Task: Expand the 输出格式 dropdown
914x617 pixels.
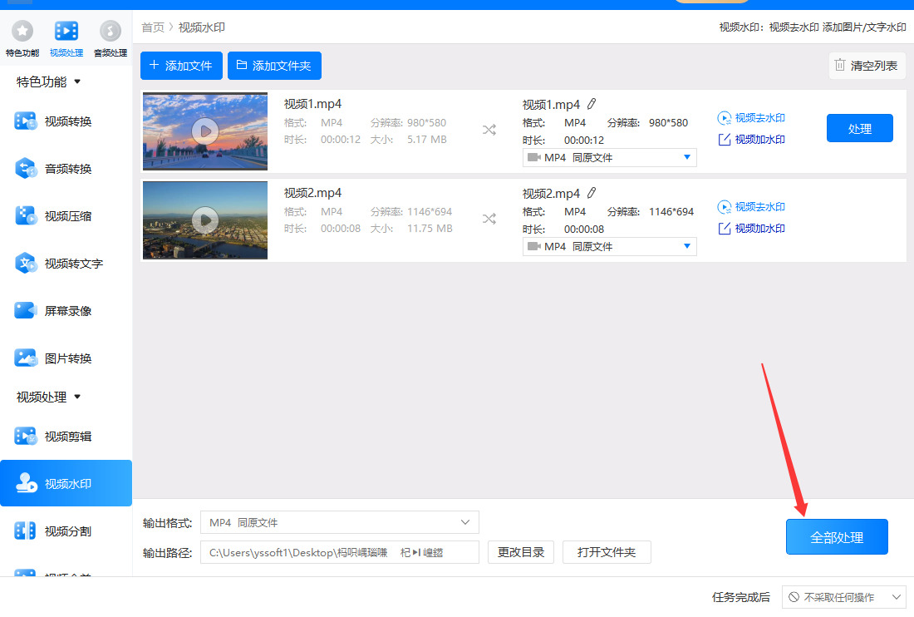Action: pyautogui.click(x=340, y=522)
